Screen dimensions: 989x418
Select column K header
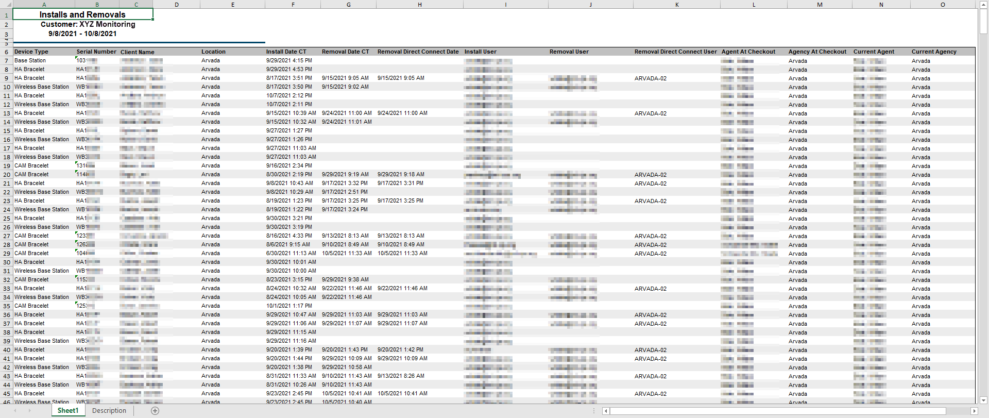(x=676, y=4)
